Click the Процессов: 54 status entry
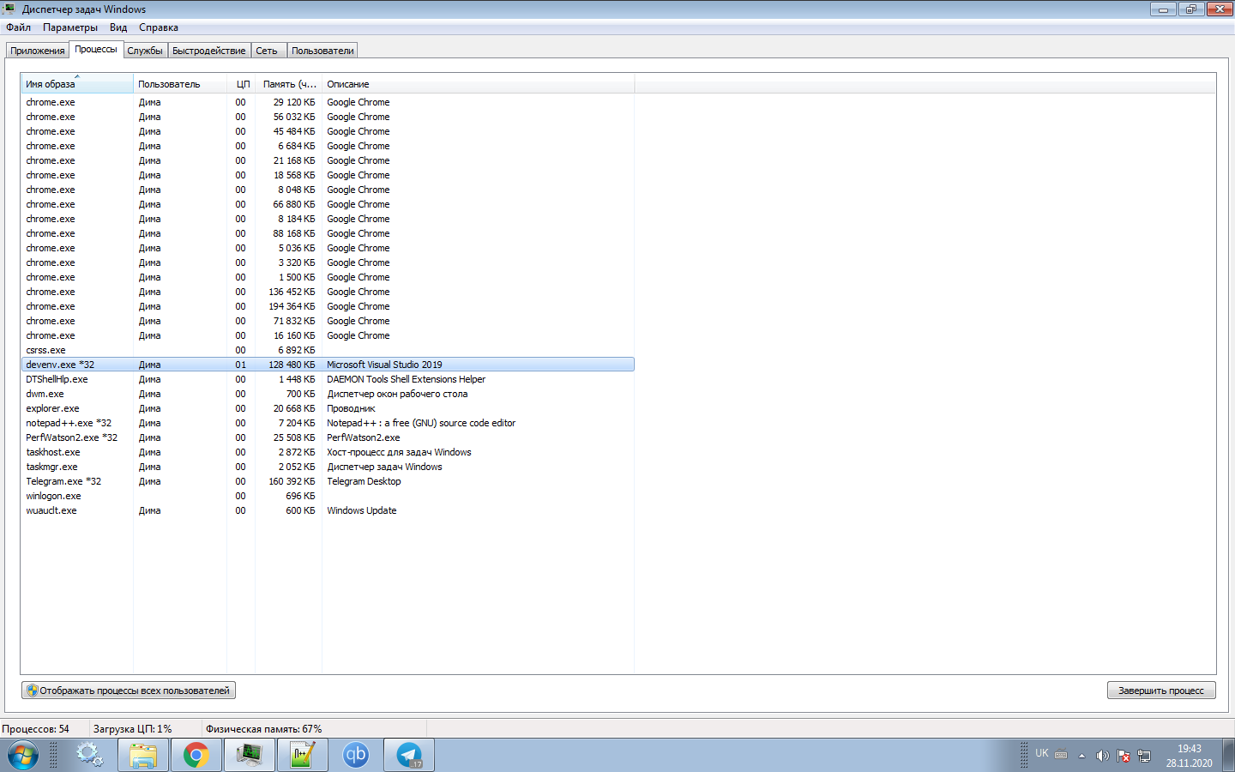This screenshot has width=1235, height=772. pos(35,729)
